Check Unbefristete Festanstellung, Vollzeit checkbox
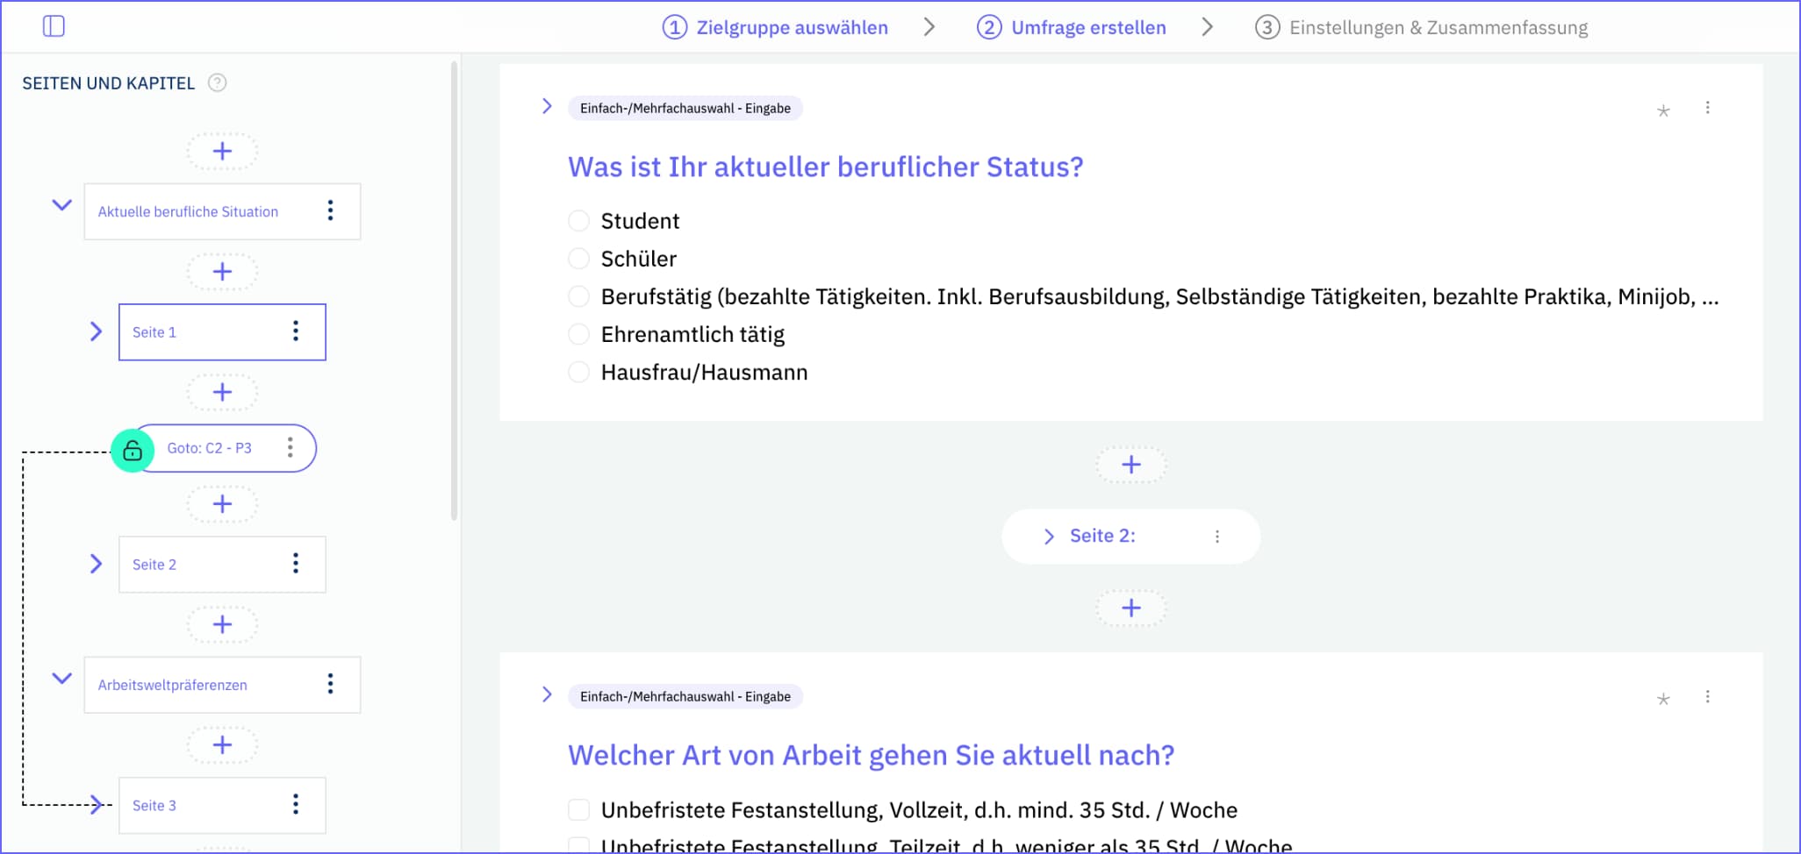 point(578,808)
